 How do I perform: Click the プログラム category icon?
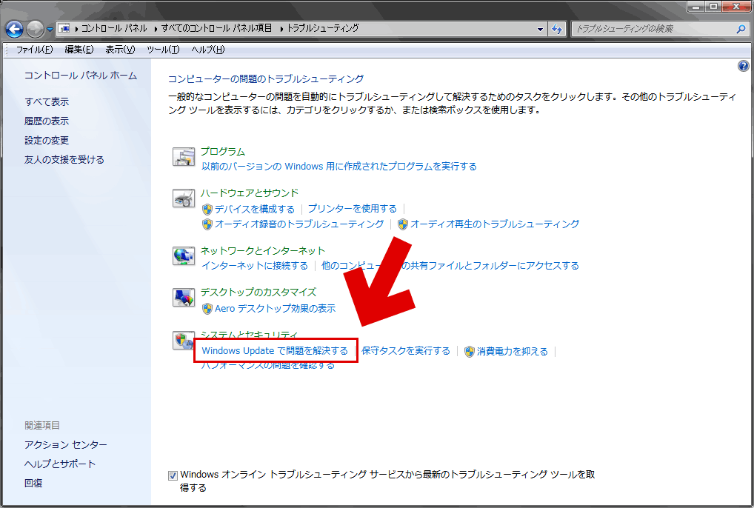click(x=184, y=157)
